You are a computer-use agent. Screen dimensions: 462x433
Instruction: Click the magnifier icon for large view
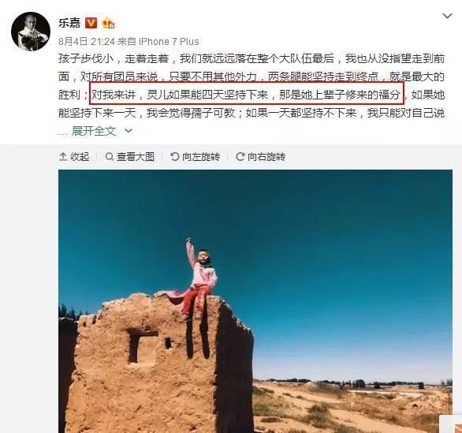click(110, 156)
